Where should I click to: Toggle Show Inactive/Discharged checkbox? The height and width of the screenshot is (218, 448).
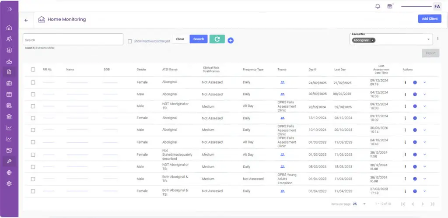click(x=130, y=42)
